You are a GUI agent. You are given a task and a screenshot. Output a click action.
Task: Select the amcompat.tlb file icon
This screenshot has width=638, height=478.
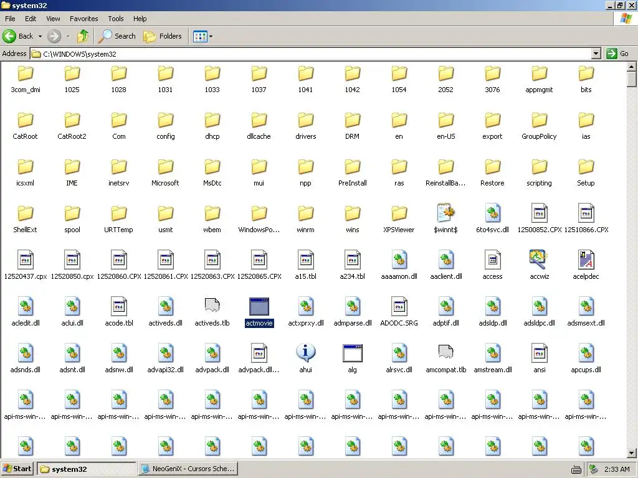coord(445,352)
